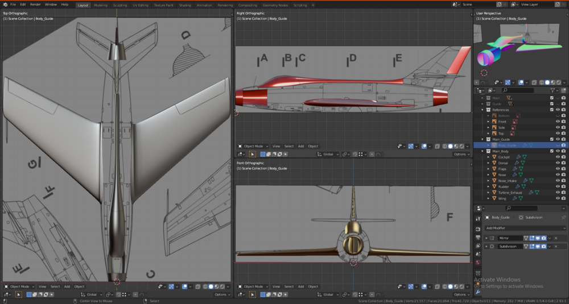Open the Tool properties tab icon
569x304 pixels.
(x=478, y=218)
